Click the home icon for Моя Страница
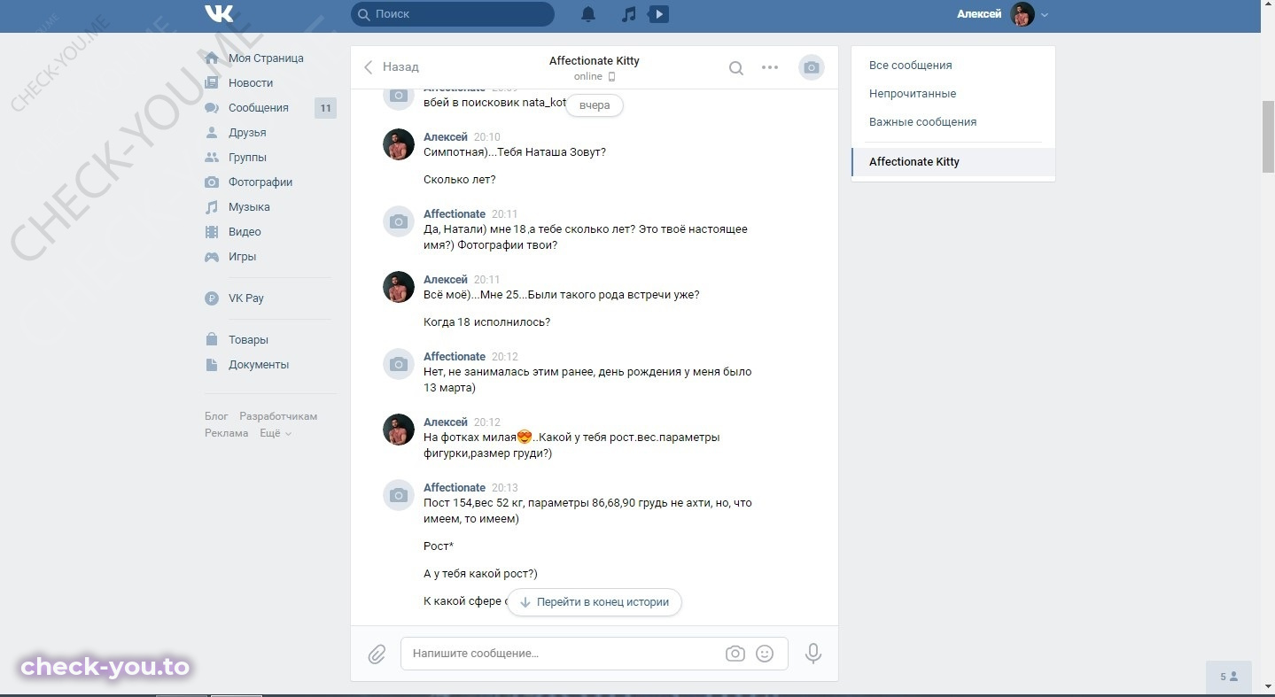The height and width of the screenshot is (697, 1275). pyautogui.click(x=212, y=58)
